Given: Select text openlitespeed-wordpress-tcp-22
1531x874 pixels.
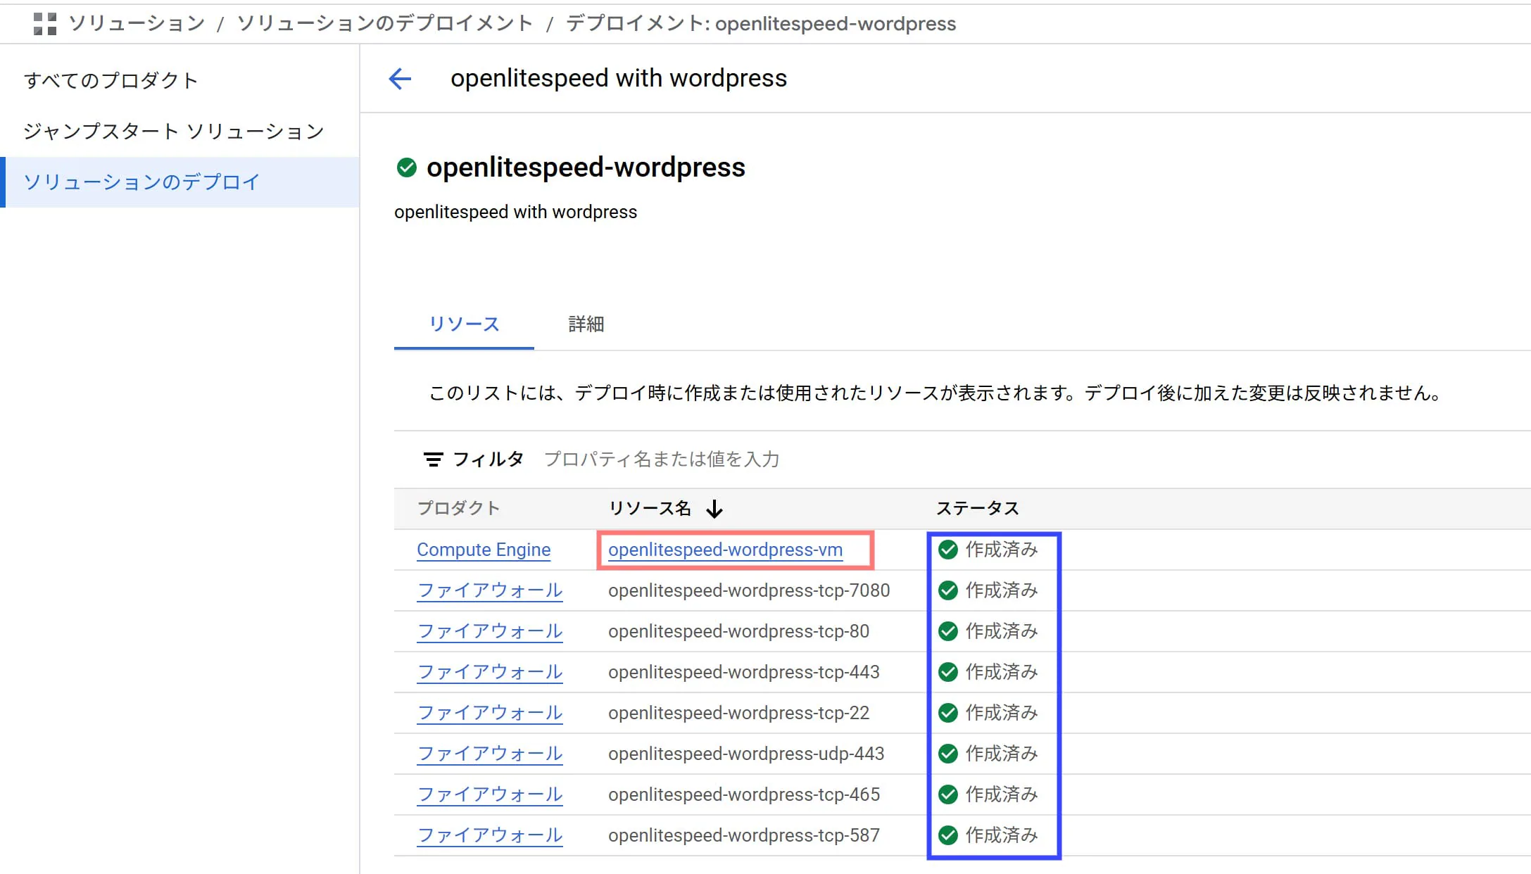Looking at the screenshot, I should tap(738, 713).
